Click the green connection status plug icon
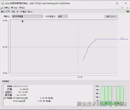130x110 pixels. (x=128, y=12)
